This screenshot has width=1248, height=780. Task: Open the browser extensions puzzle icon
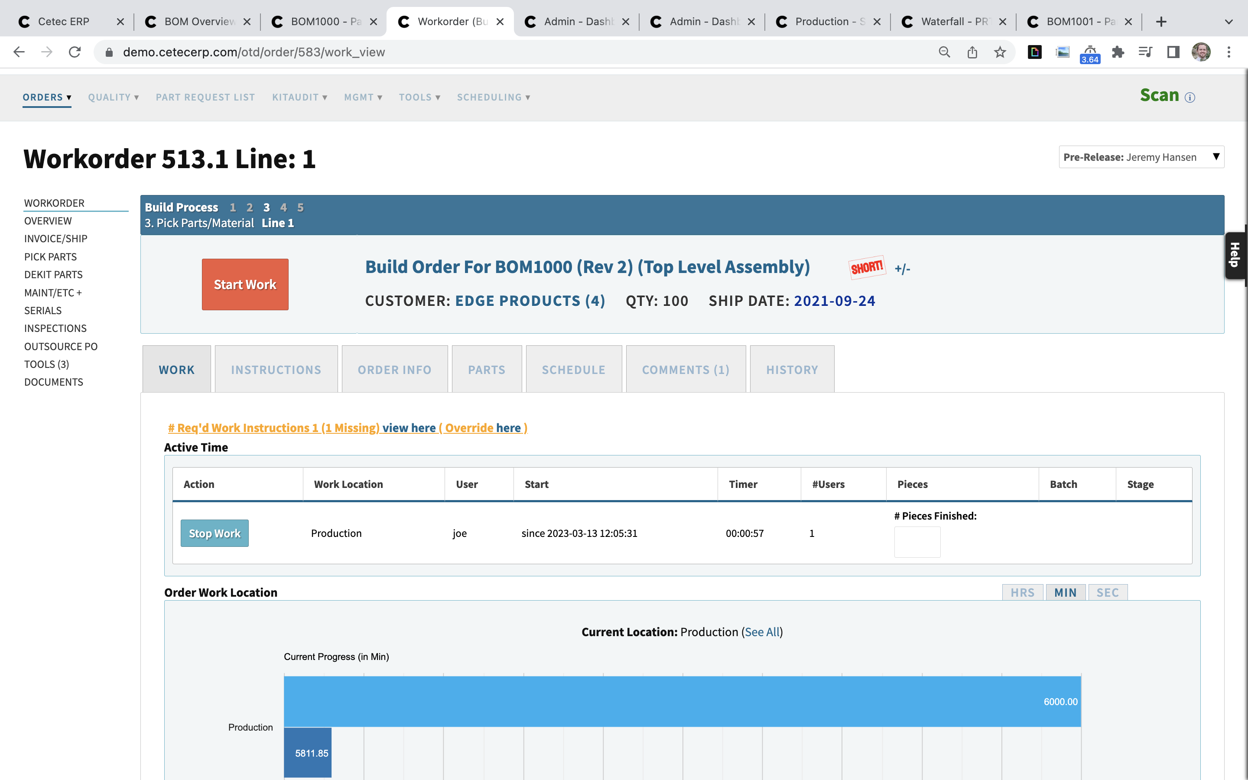pos(1118,52)
